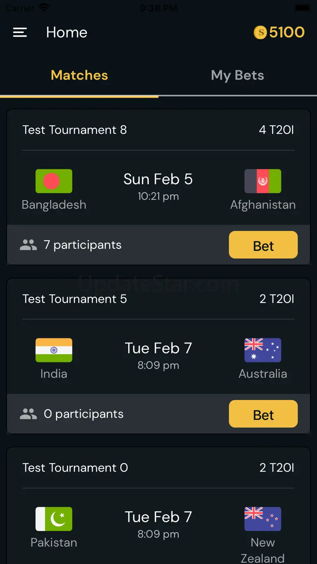This screenshot has height=564, width=317.
Task: Place Bet on India vs Australia
Action: [263, 414]
